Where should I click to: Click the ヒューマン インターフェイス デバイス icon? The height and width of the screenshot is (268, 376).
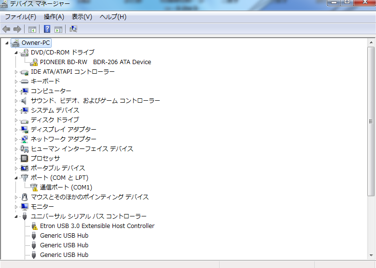(25, 149)
